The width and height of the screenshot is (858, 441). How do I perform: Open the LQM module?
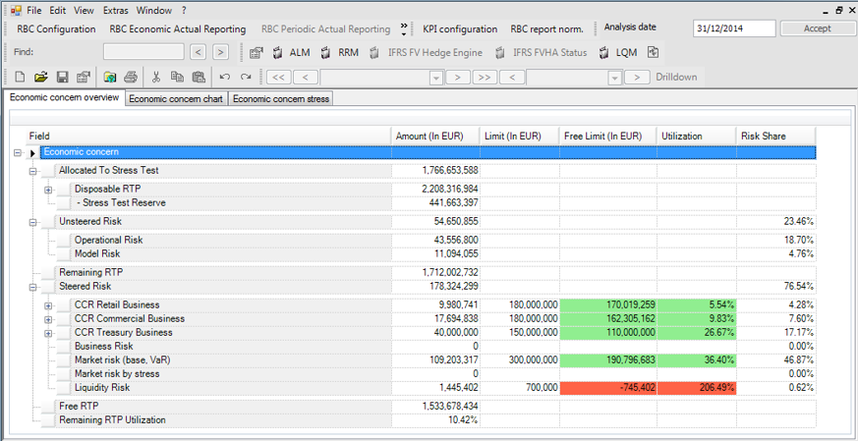[617, 53]
